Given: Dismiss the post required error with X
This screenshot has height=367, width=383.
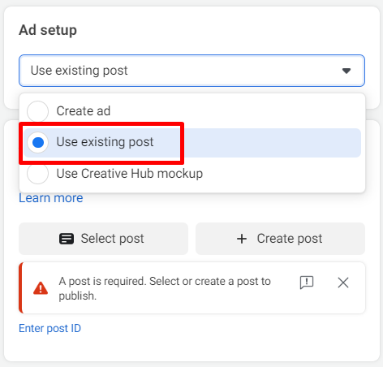Looking at the screenshot, I should (343, 283).
